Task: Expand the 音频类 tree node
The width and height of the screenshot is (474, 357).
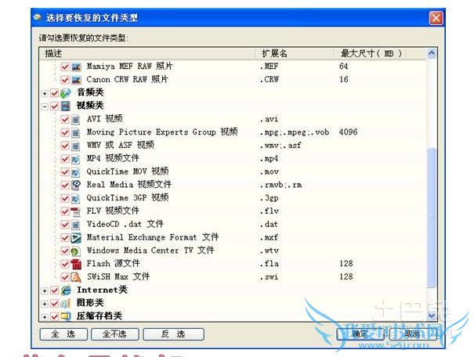Action: point(45,93)
